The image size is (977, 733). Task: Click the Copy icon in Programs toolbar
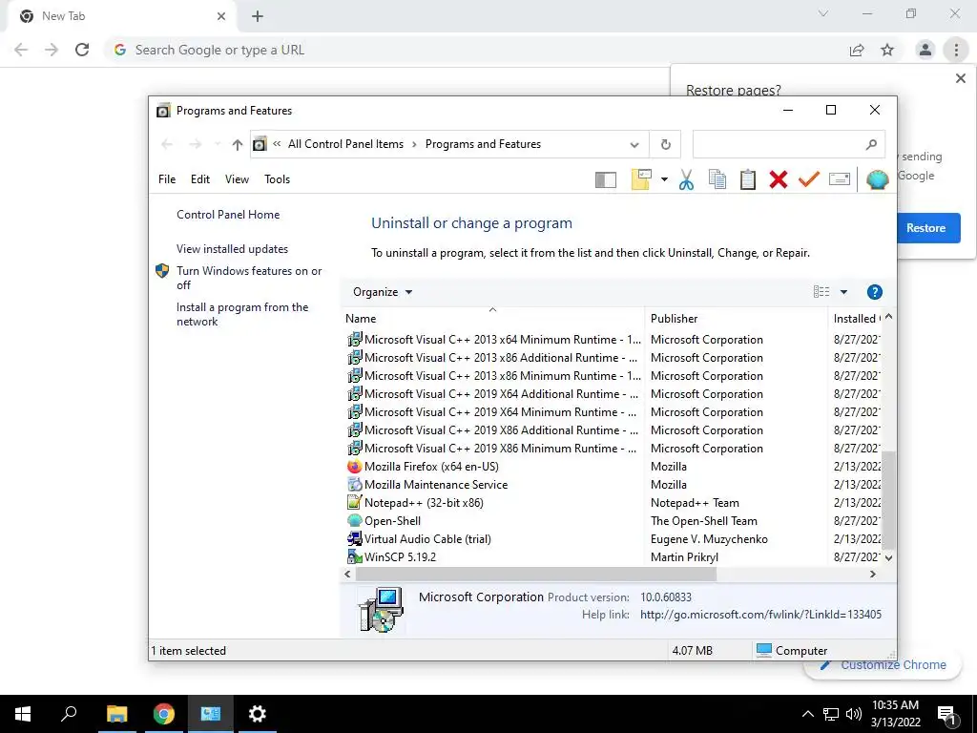(717, 179)
